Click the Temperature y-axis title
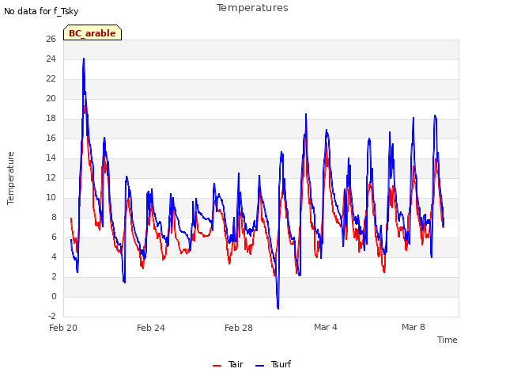The width and height of the screenshot is (506, 380). click(x=10, y=178)
